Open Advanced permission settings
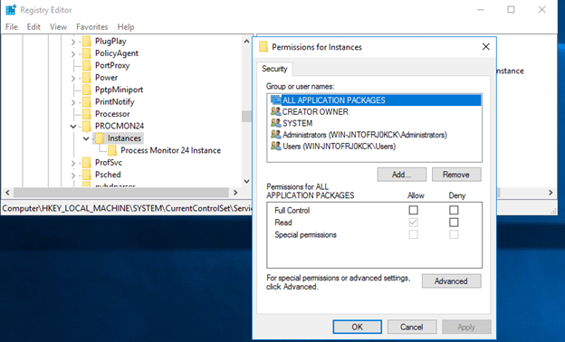Screen dimensions: 565x342 point(451,281)
